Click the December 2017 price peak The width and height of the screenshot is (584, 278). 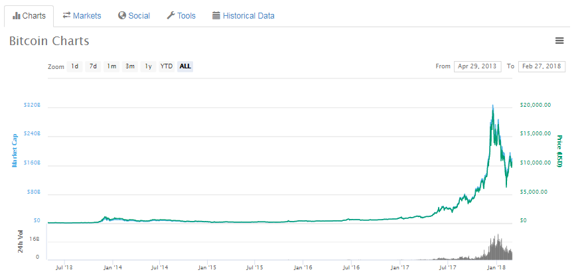(x=492, y=106)
